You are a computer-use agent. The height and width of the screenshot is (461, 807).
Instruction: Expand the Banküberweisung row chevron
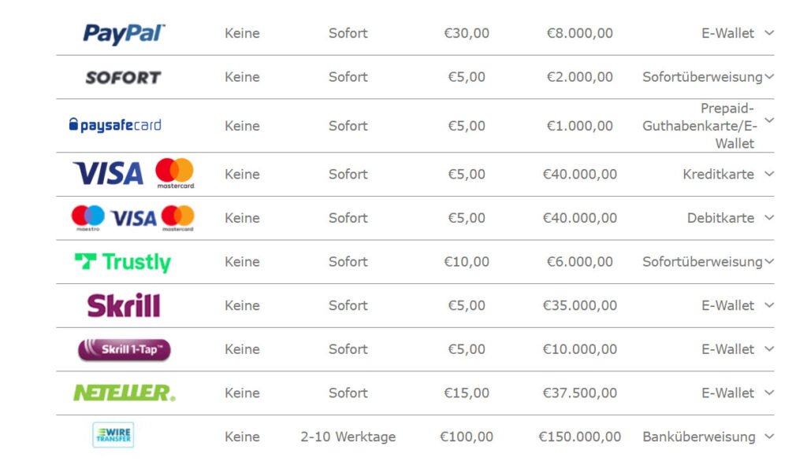click(769, 437)
